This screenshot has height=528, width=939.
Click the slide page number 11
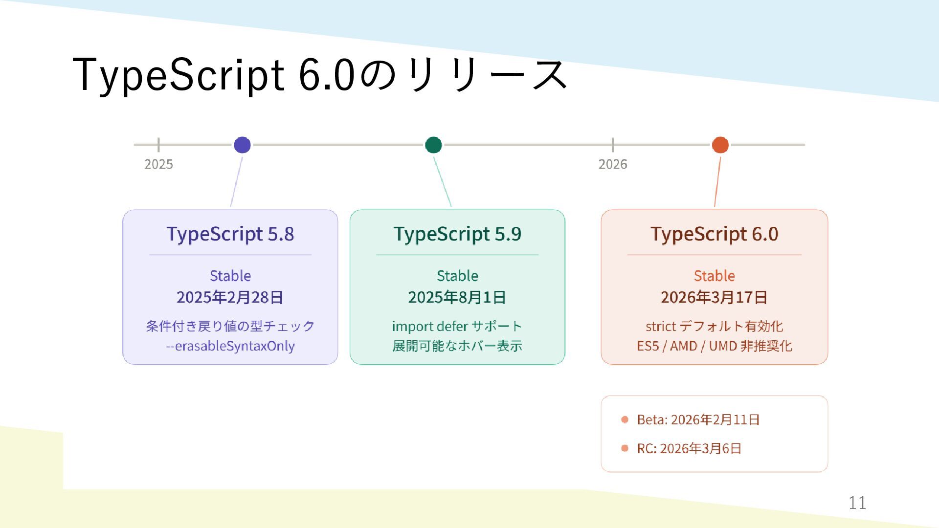point(857,503)
